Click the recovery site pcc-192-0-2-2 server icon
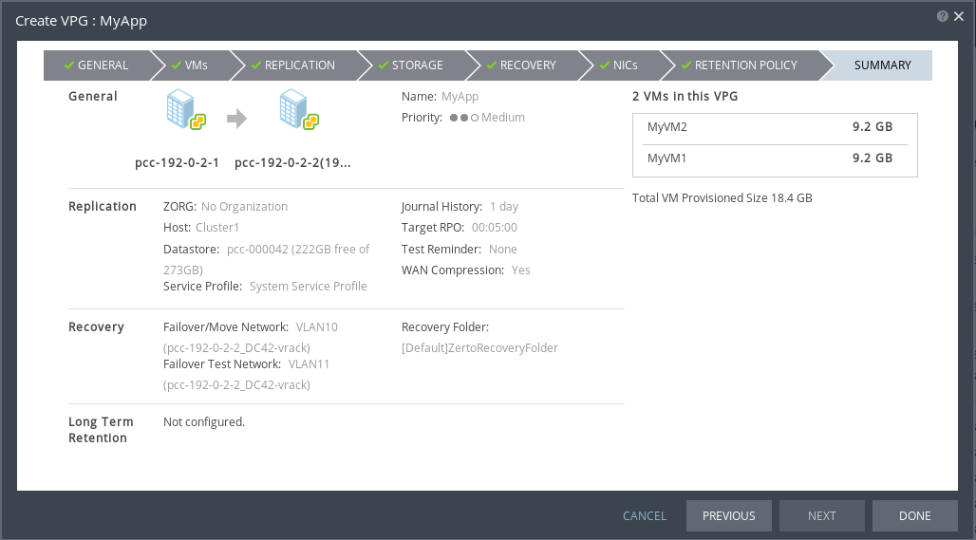The width and height of the screenshot is (976, 540). tap(298, 110)
